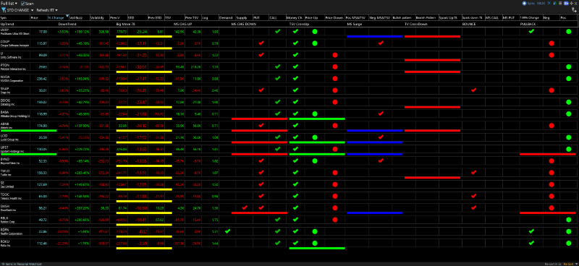Viewport: 579px width, 266px height.
Task: Click the MS Surge sub-header label
Action: tap(354, 24)
